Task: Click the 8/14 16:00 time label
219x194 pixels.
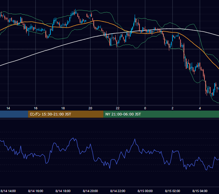Action: (36, 191)
